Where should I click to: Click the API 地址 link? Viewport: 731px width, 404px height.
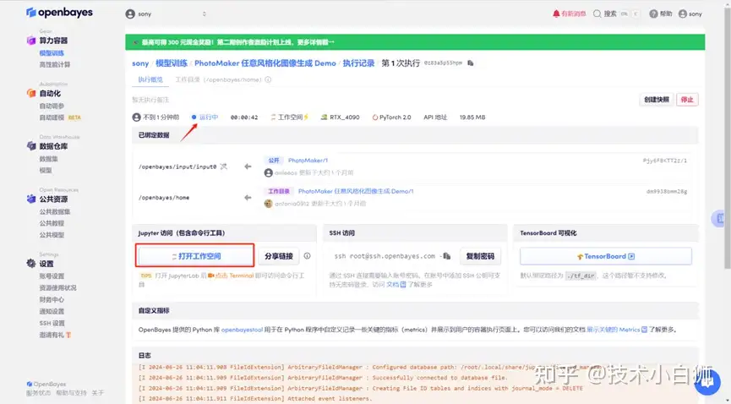(x=435, y=117)
